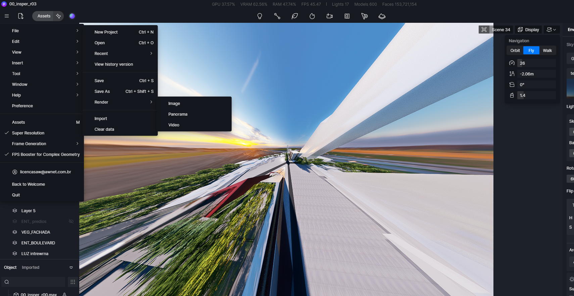Show the hidden ENT_predios layer

71,222
